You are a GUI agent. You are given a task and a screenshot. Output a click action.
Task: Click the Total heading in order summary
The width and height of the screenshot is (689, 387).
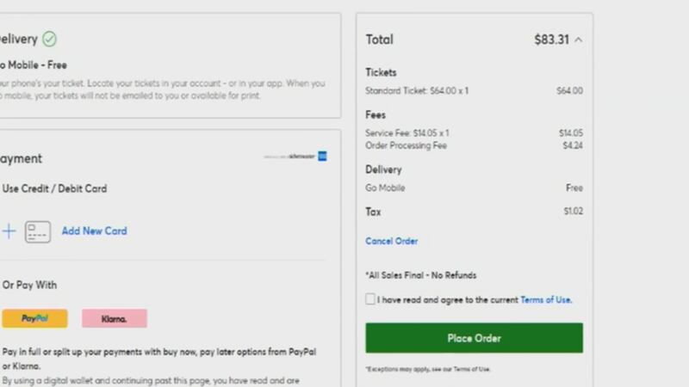tap(380, 40)
